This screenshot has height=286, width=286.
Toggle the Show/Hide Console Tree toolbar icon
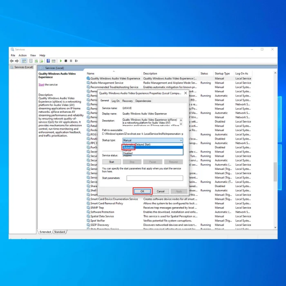(x=24, y=61)
